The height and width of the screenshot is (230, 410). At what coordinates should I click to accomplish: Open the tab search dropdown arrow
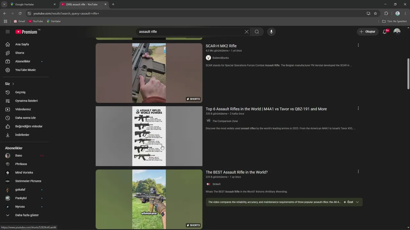click(4, 4)
